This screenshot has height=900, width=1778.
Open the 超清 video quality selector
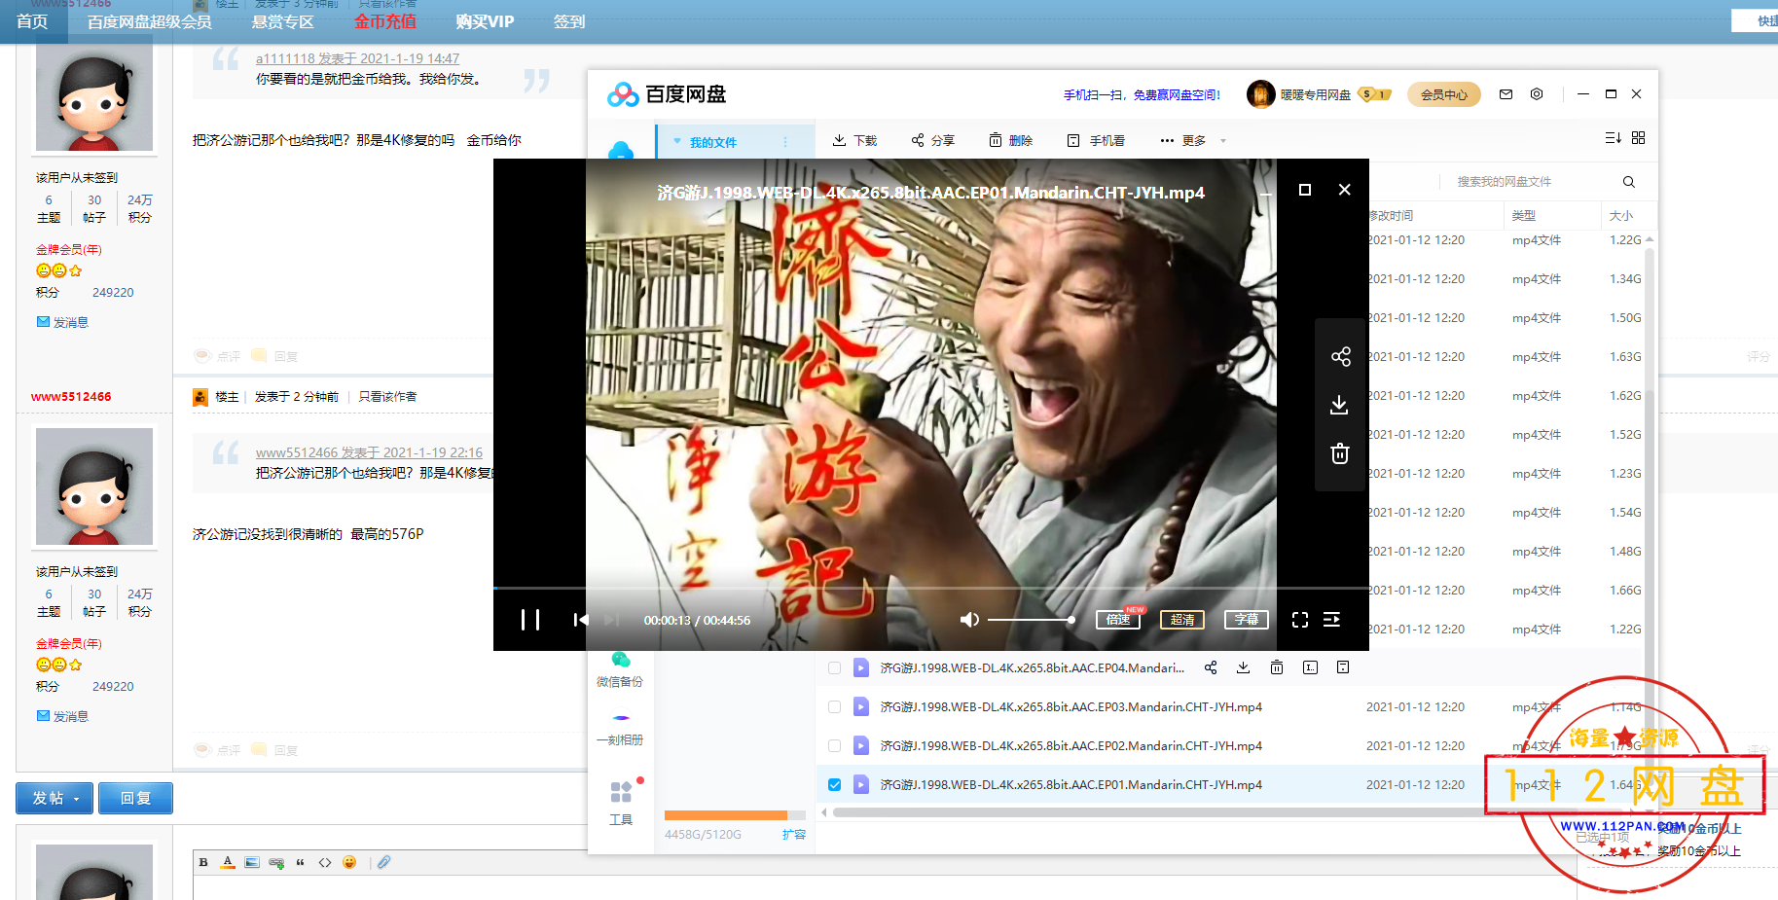(x=1182, y=620)
